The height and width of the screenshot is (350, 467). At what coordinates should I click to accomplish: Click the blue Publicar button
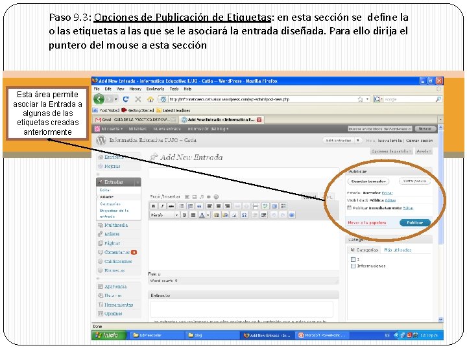[x=415, y=222]
